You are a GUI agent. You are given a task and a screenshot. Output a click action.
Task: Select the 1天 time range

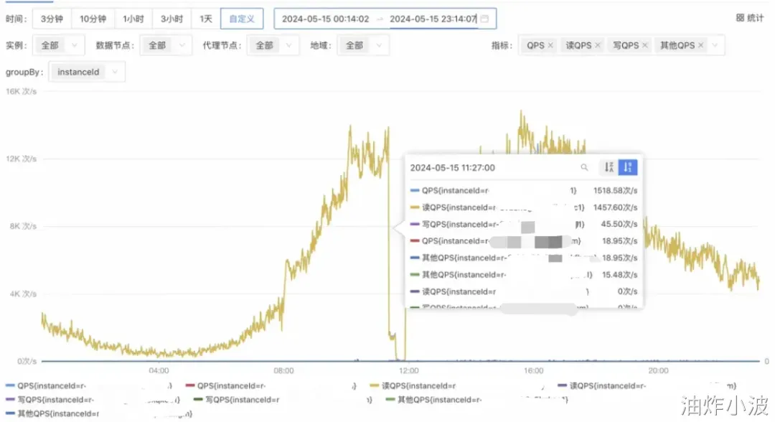pos(206,19)
